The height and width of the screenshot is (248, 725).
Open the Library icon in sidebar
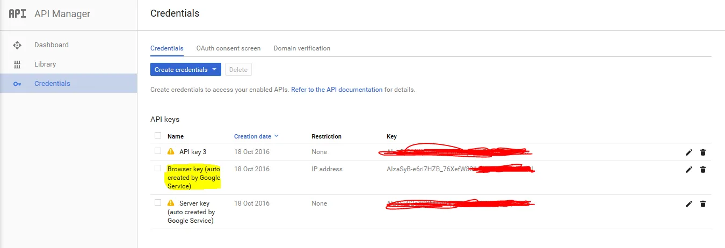point(17,64)
